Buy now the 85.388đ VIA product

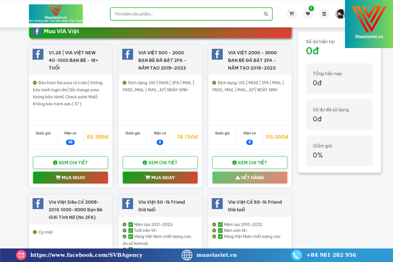click(x=70, y=178)
